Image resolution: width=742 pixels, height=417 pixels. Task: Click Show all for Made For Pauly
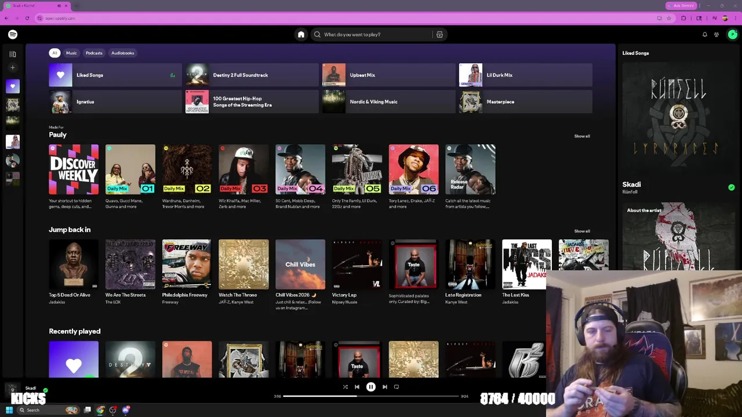pos(582,136)
